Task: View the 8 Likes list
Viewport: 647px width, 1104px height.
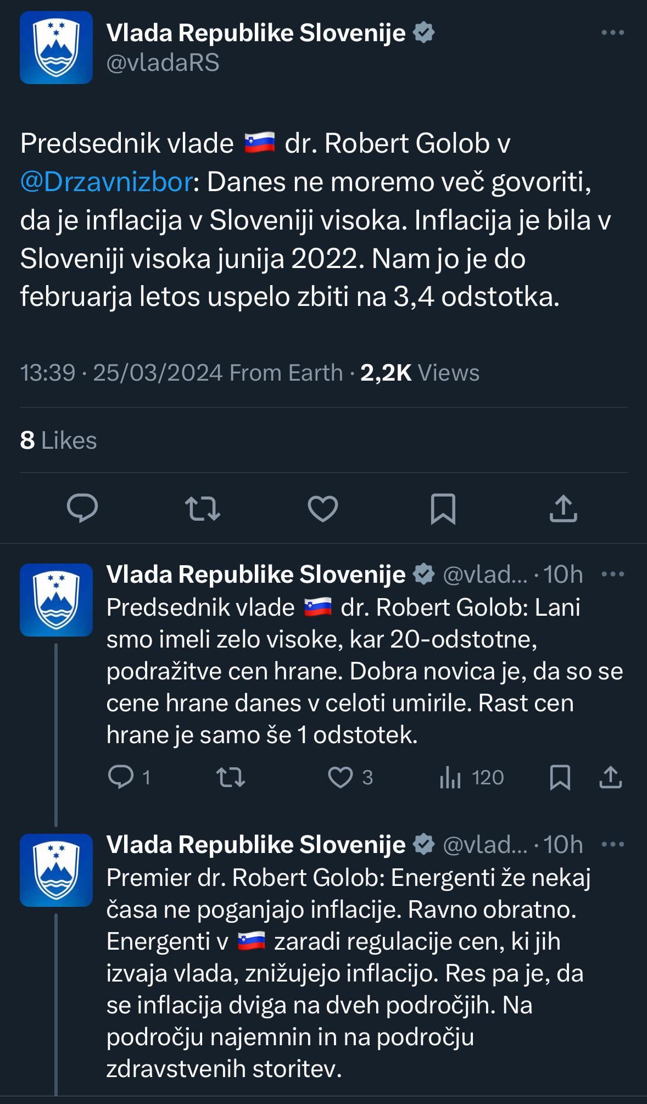Action: pyautogui.click(x=58, y=441)
